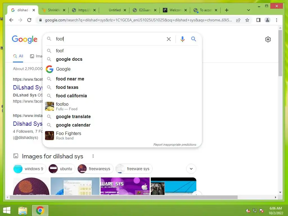Choose 'food texas' suggestion

122,87
